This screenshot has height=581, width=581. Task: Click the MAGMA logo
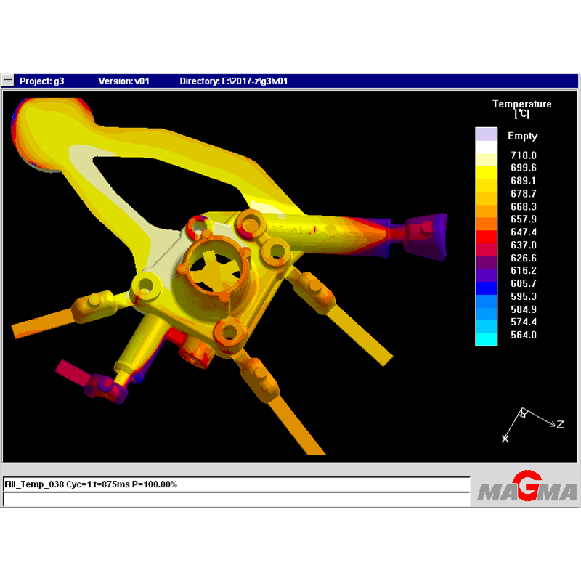527,487
